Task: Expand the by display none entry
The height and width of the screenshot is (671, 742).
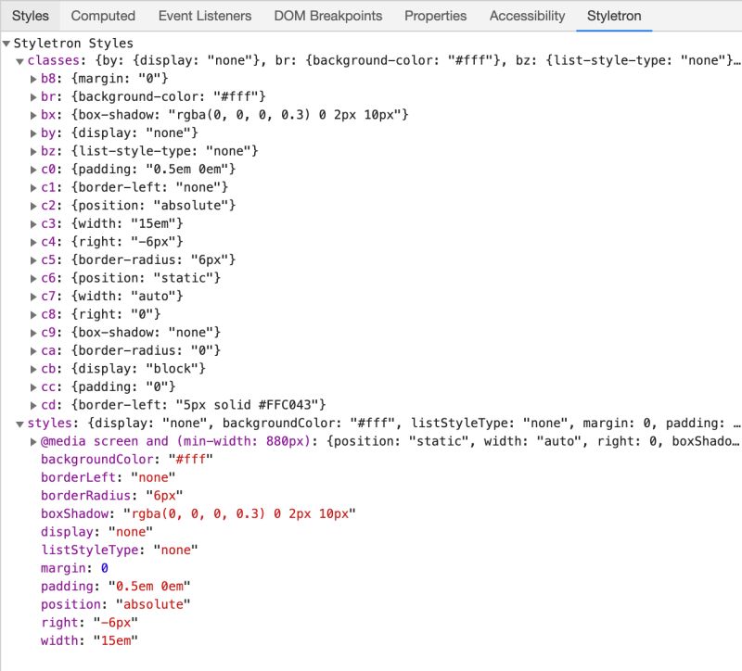Action: tap(33, 133)
